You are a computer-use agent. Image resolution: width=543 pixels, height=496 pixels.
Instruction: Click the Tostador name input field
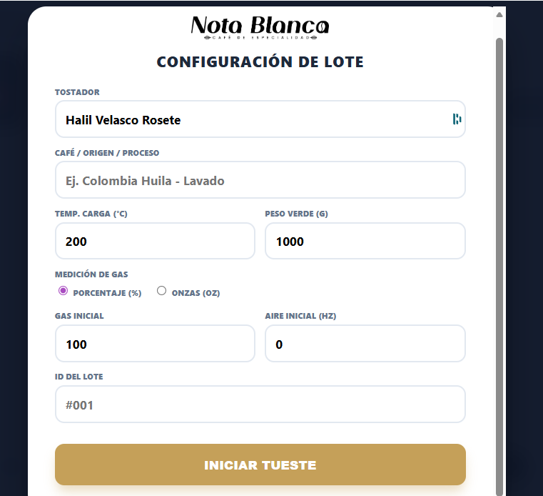250,119
